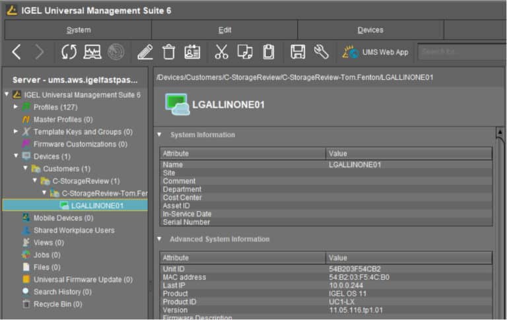Collapse the Customers (1) folder

[x=25, y=168]
